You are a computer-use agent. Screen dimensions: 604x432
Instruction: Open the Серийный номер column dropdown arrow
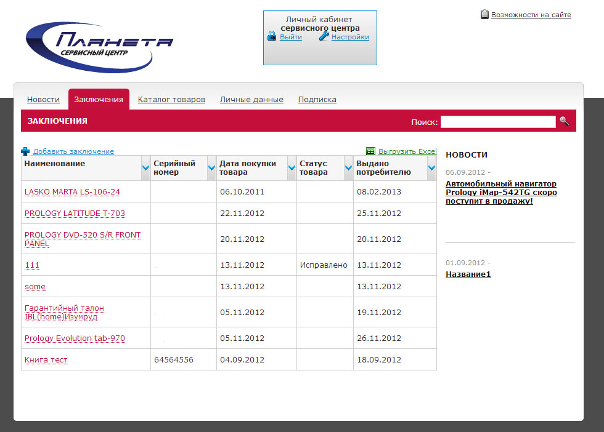(211, 168)
